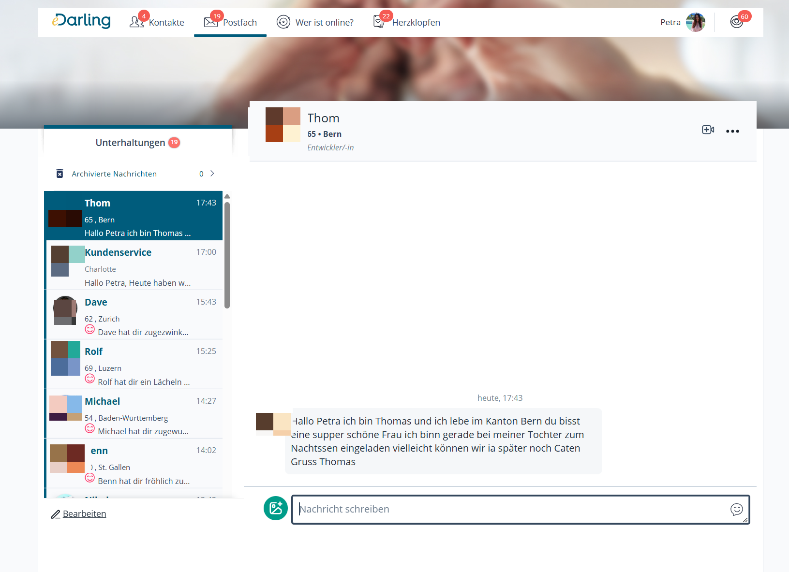This screenshot has width=789, height=572.
Task: Click the Herzklopfen cards icon
Action: pyautogui.click(x=379, y=22)
